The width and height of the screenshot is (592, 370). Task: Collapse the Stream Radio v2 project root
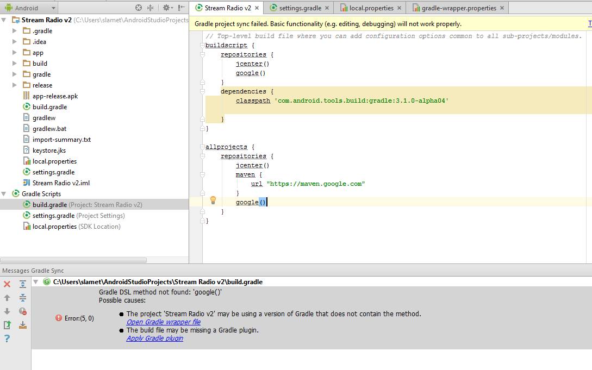pos(4,20)
